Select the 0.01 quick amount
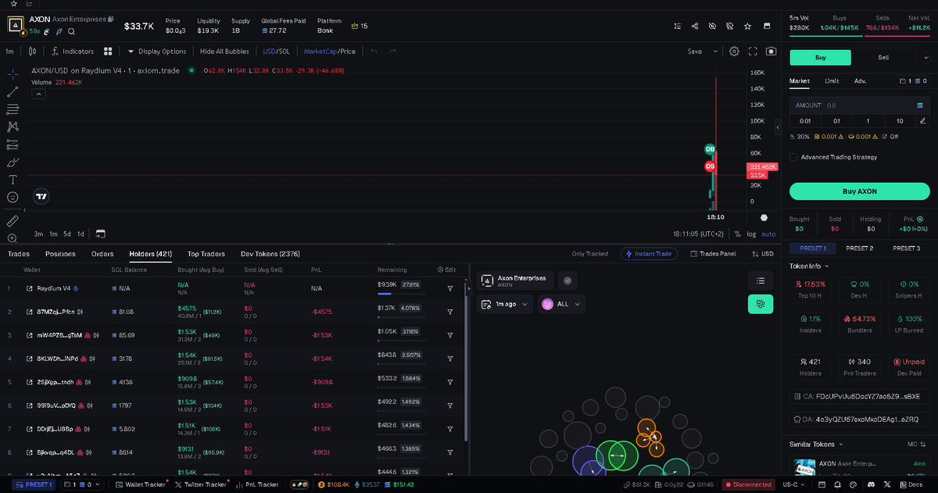938x493 pixels. (x=805, y=120)
